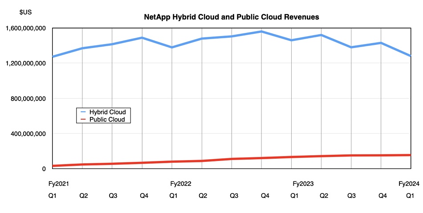The image size is (423, 213).
Task: Select the 400,000,000 y-axis value
Action: (x=28, y=133)
